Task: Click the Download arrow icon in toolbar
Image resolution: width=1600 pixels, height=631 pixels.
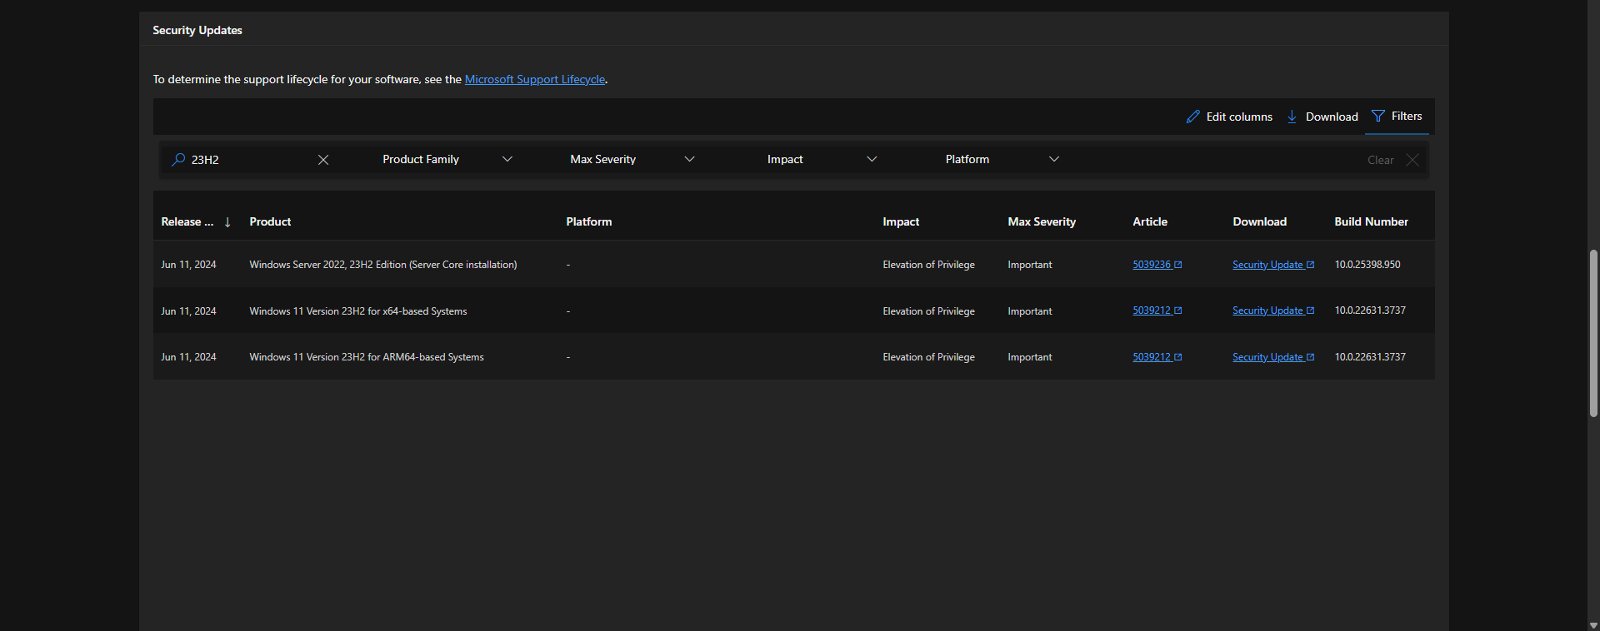Action: 1292,117
